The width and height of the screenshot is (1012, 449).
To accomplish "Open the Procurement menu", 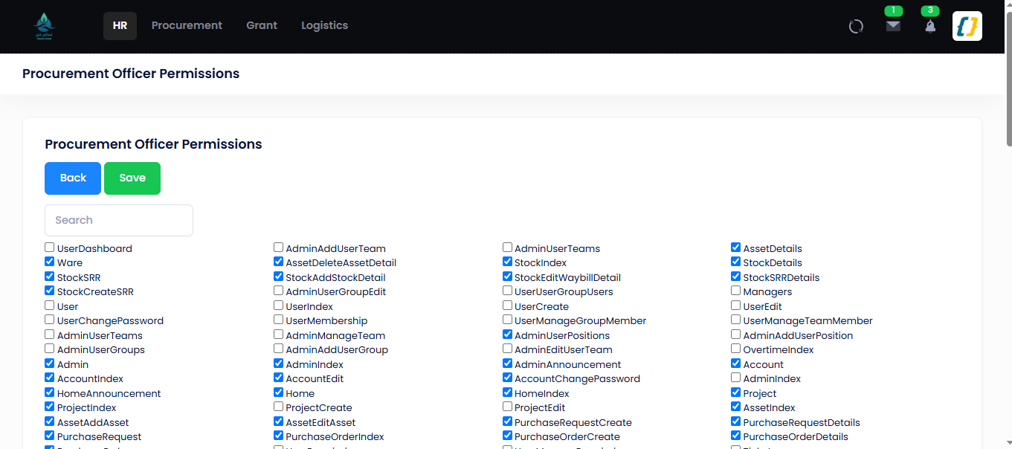I will (187, 25).
